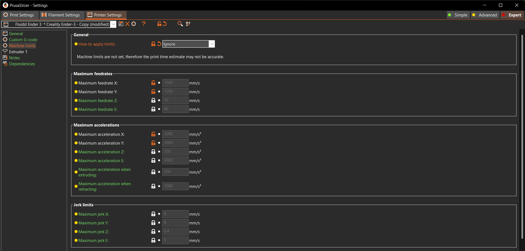Open settings search magnifier icon
The width and height of the screenshot is (525, 251).
coord(180,24)
